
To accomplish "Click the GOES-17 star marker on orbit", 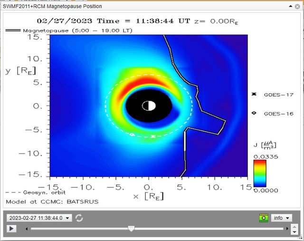I will [153, 136].
